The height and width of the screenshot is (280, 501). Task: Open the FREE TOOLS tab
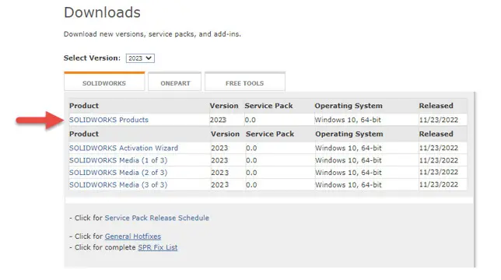tap(245, 82)
